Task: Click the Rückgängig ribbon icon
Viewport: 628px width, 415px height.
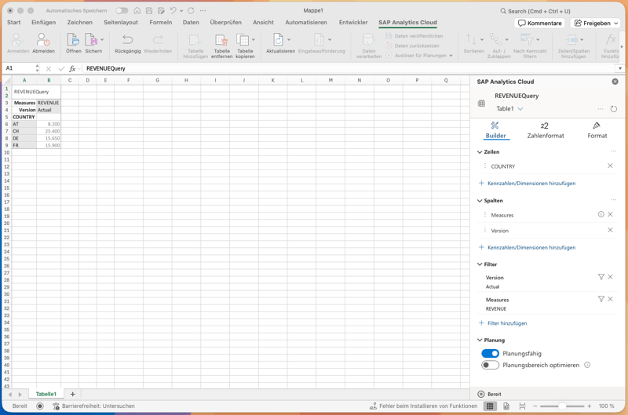Action: [x=127, y=40]
